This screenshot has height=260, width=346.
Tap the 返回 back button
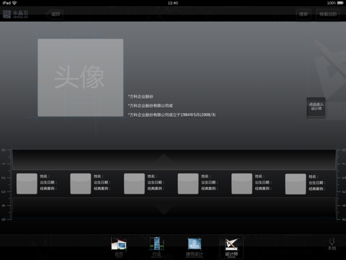click(55, 14)
